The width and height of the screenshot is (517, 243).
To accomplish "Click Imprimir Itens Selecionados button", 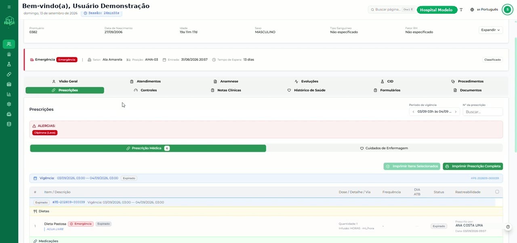I will [x=412, y=166].
